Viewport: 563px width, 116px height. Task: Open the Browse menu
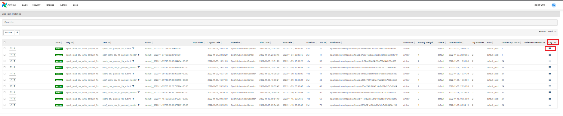51,5
